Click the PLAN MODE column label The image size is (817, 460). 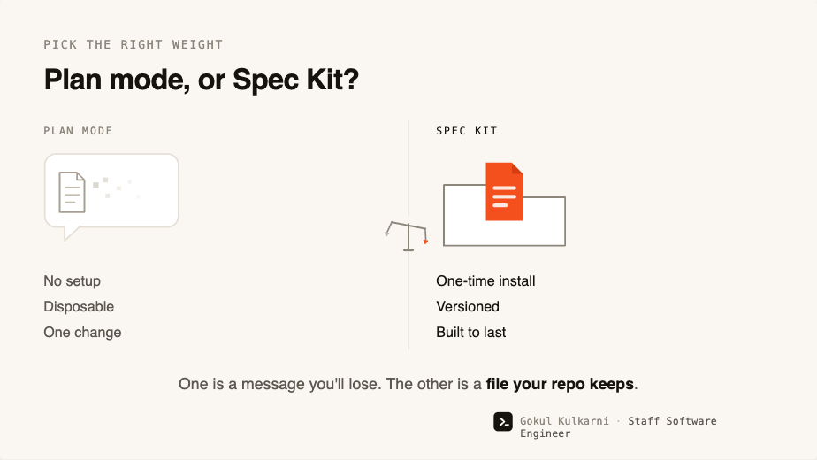click(x=78, y=131)
